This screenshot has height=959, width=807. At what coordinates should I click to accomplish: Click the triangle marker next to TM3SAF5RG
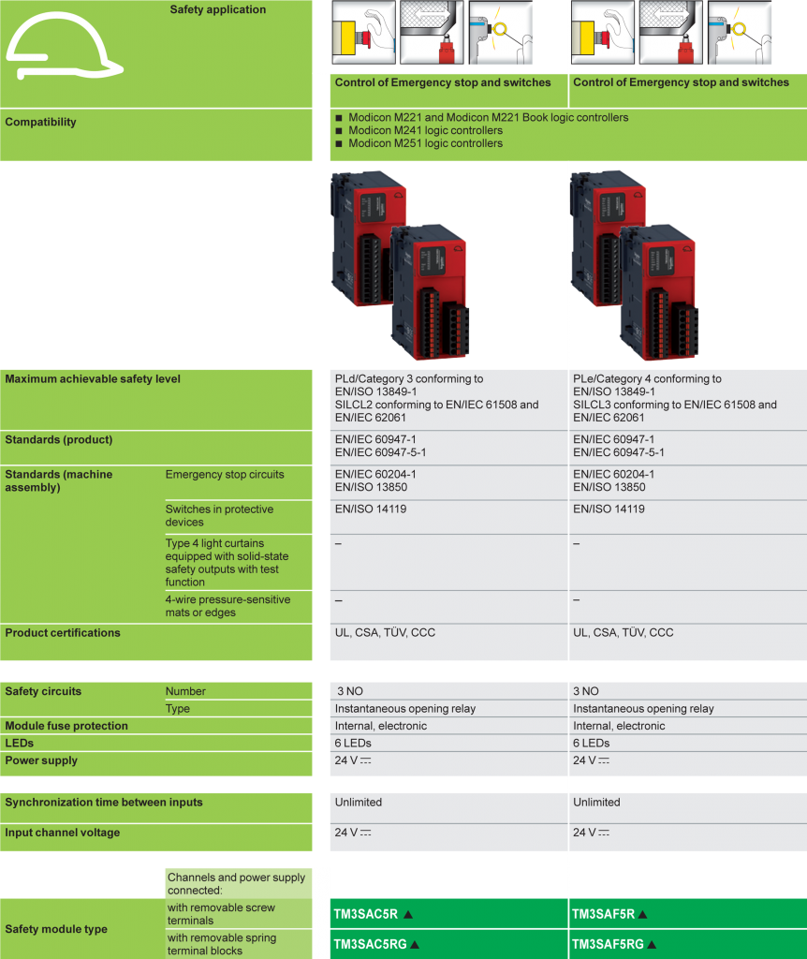(652, 944)
